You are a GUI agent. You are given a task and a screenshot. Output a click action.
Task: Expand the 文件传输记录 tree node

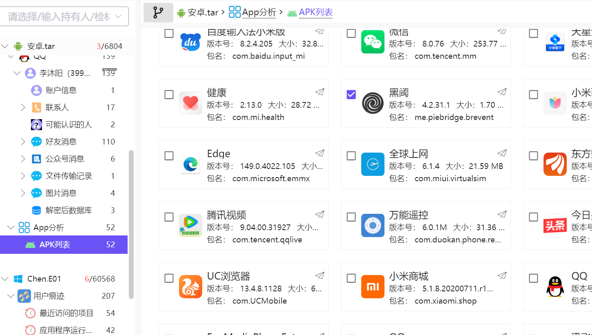pos(23,176)
